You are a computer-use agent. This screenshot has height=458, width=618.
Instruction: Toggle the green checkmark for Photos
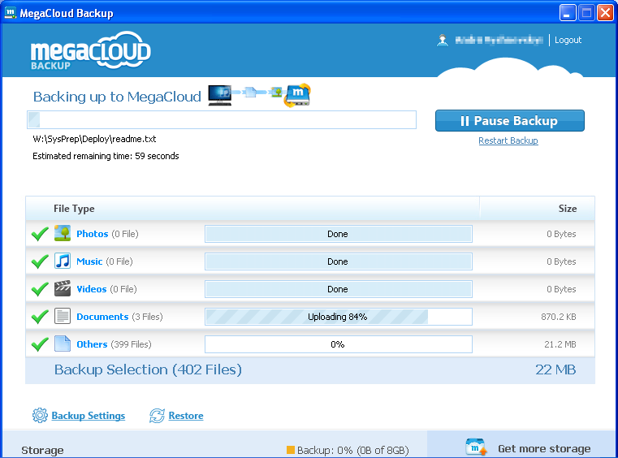(40, 234)
